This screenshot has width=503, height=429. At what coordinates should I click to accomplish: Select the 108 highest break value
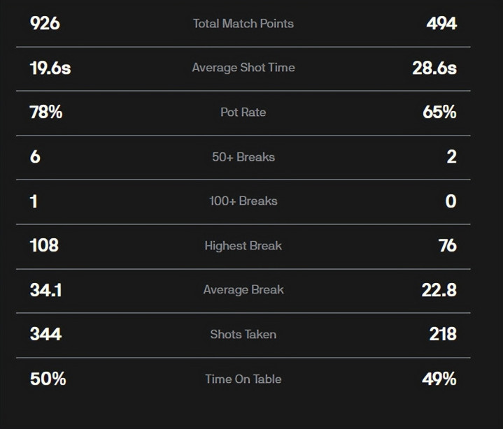tap(44, 245)
